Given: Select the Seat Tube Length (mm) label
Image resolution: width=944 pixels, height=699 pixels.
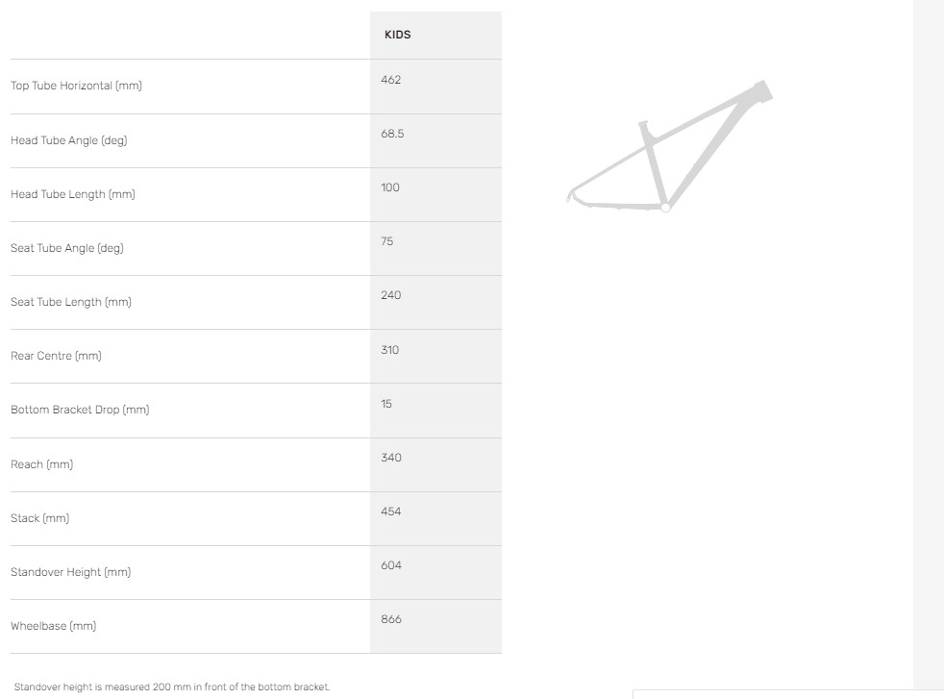Looking at the screenshot, I should coord(70,302).
